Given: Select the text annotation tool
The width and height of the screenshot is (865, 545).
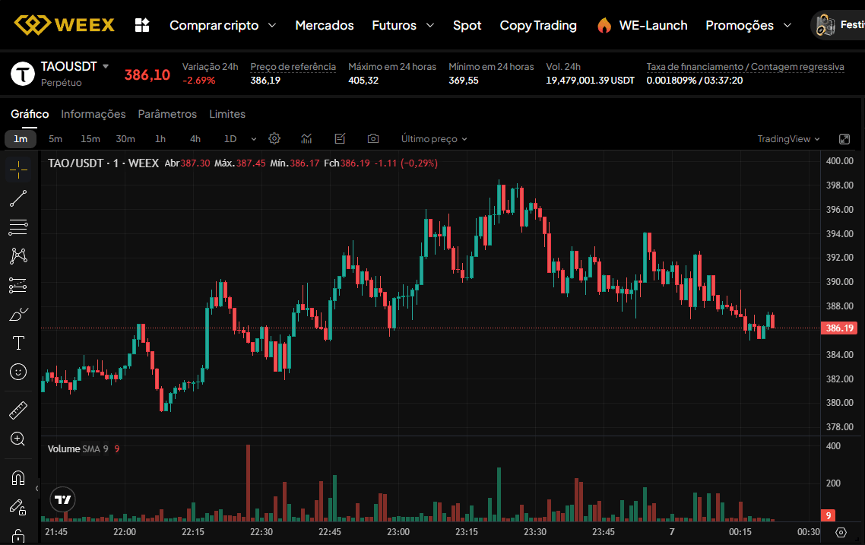Looking at the screenshot, I should pyautogui.click(x=18, y=343).
